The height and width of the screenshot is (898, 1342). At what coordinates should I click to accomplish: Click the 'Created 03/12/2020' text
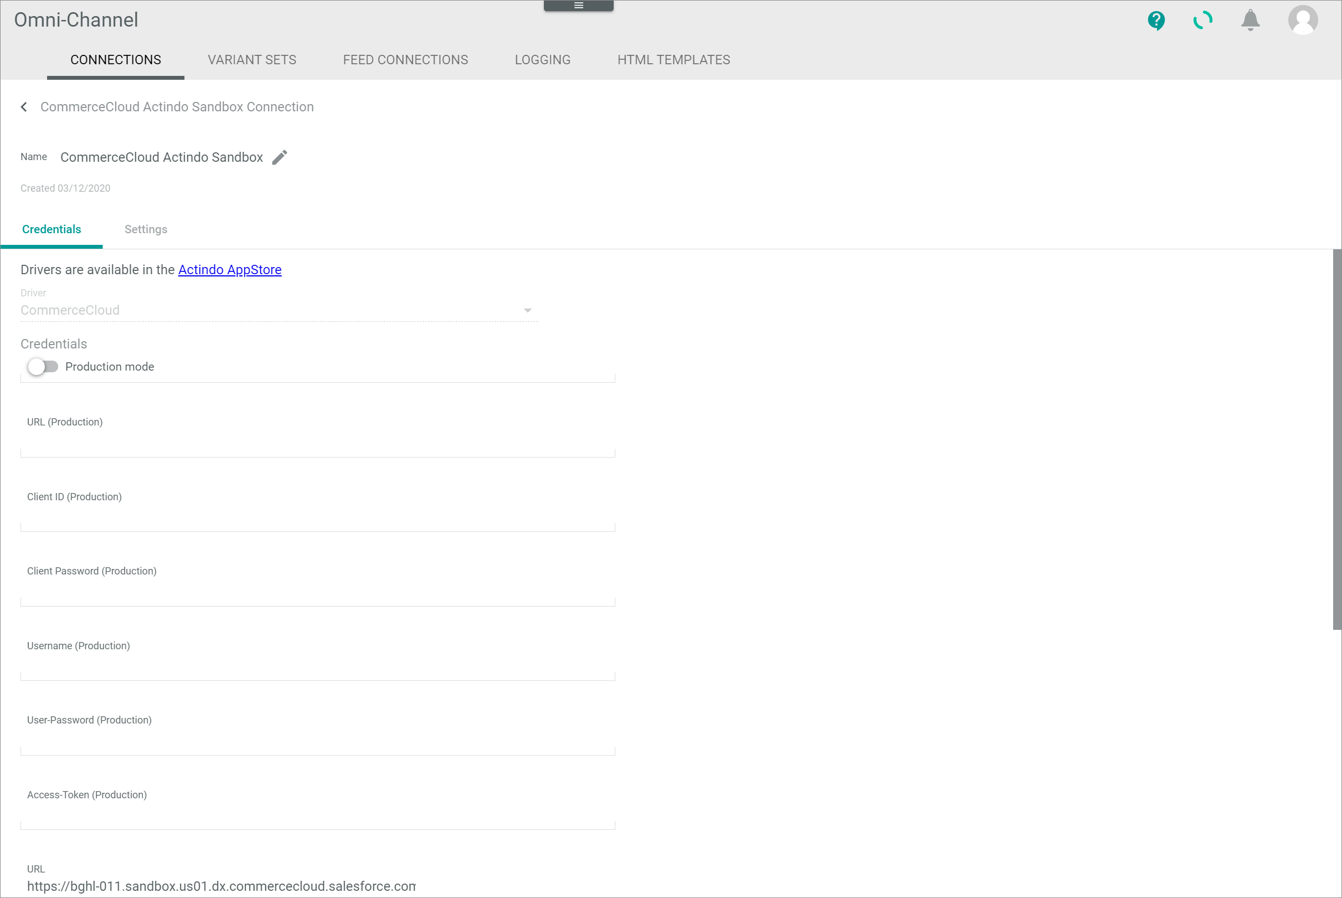tap(65, 188)
